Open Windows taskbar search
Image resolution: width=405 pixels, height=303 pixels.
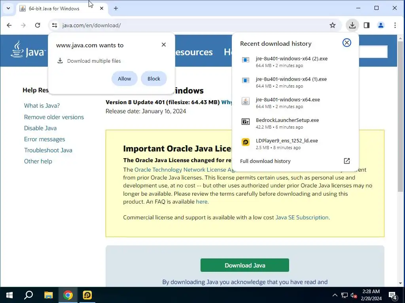(x=28, y=295)
